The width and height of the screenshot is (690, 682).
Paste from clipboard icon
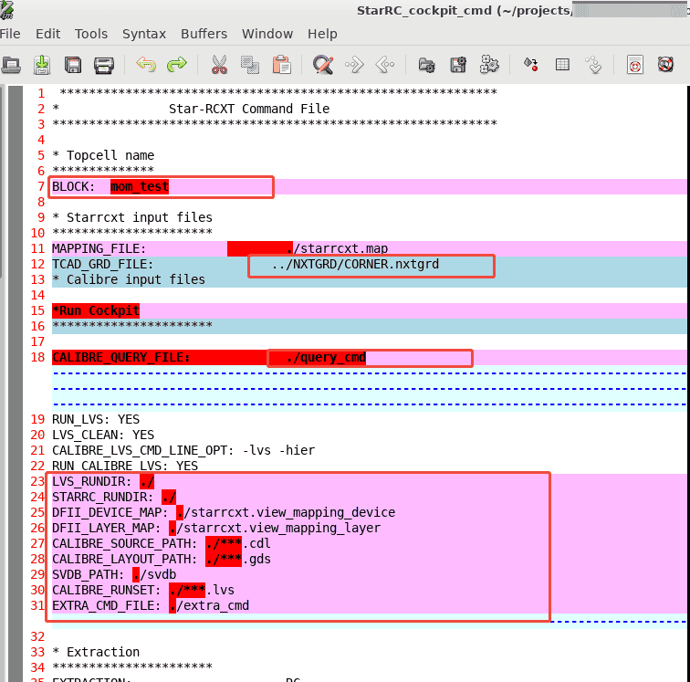coord(281,65)
